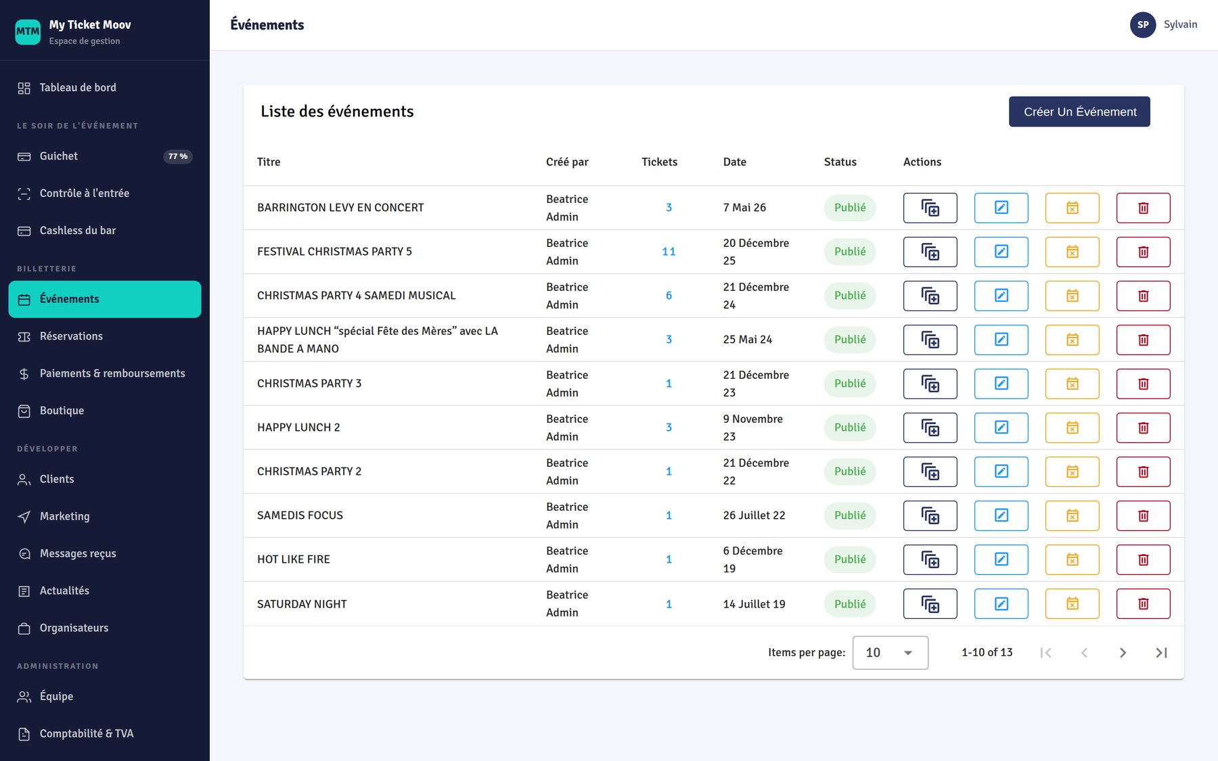
Task: Open Contrôle à l'entrée section
Action: [105, 193]
